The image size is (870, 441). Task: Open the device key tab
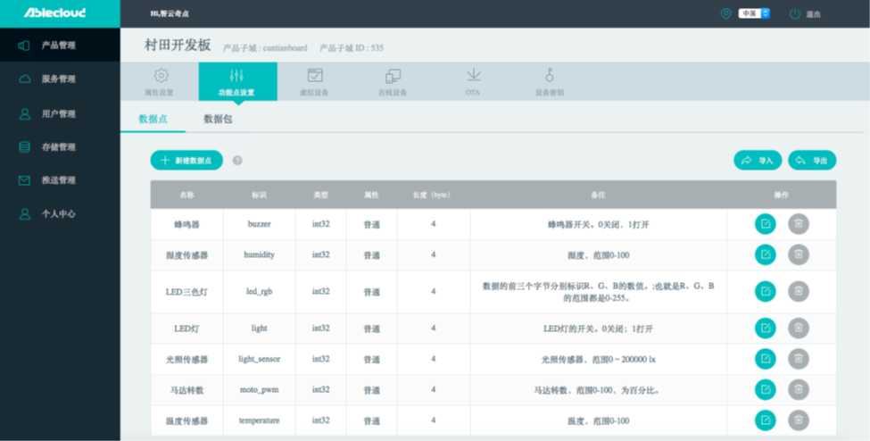point(550,81)
